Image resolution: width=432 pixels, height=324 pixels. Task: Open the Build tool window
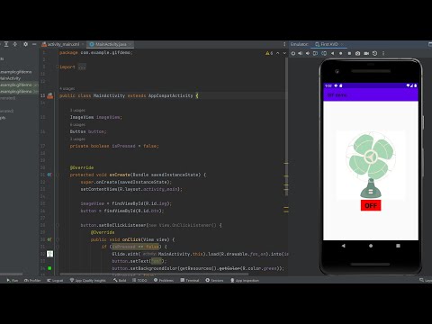[120, 280]
